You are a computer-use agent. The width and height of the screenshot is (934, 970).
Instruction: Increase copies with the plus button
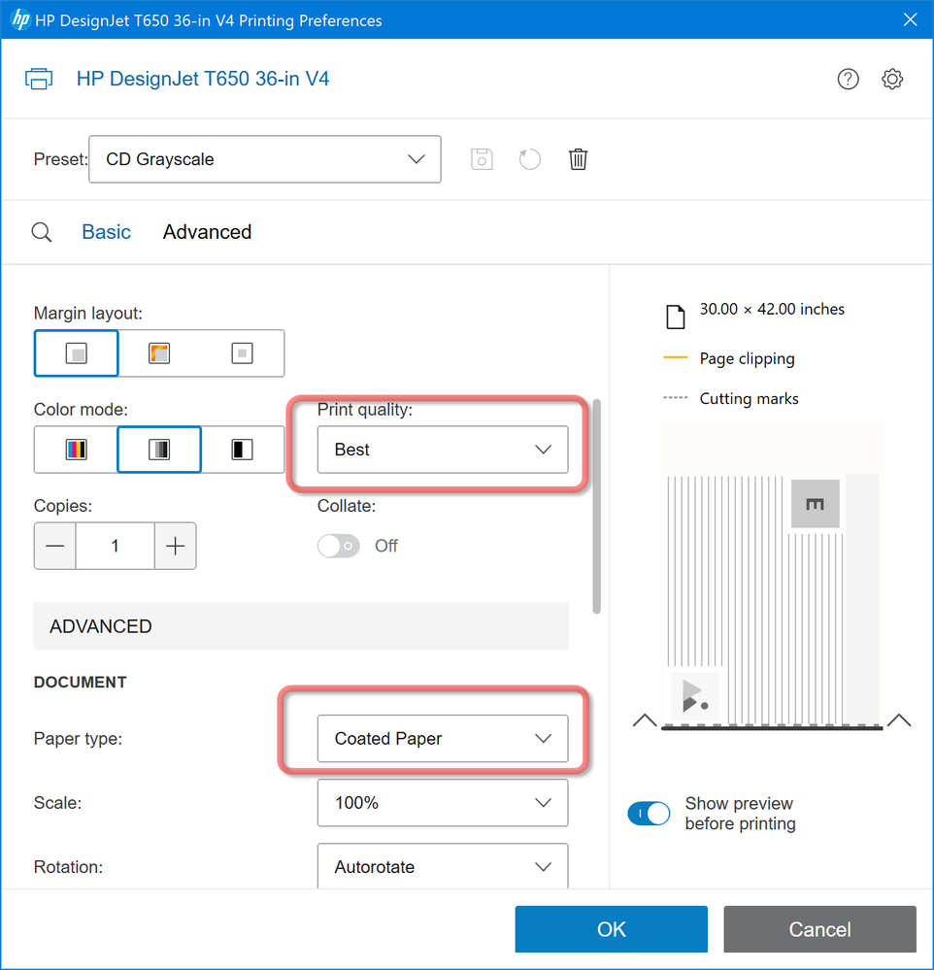pos(175,546)
